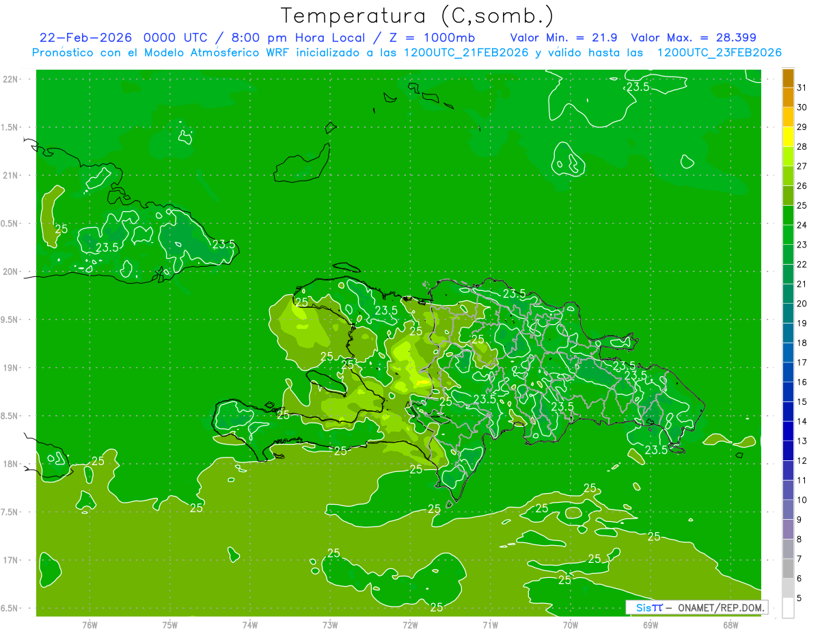Screen dimensions: 820x634
Task: Click the '5' value on the color scale
Action: click(x=800, y=598)
